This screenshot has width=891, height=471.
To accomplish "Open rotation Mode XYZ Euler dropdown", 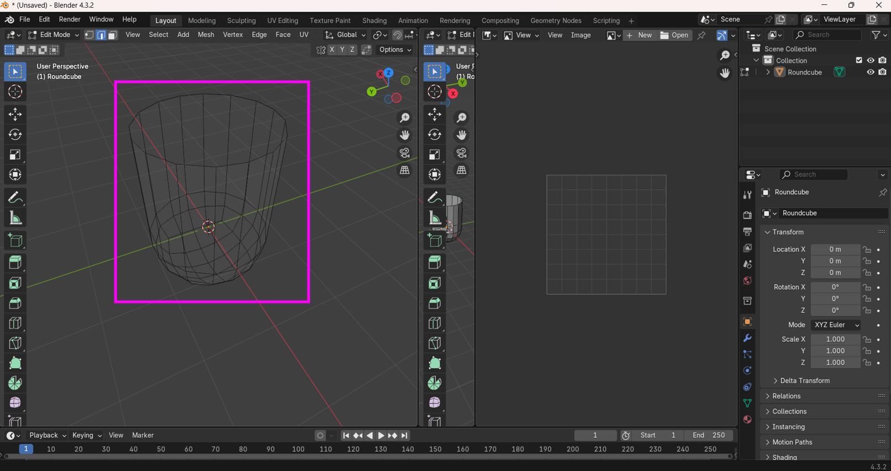I will click(x=836, y=325).
